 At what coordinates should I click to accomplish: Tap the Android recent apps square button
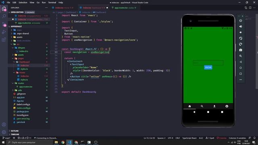(x=222, y=112)
